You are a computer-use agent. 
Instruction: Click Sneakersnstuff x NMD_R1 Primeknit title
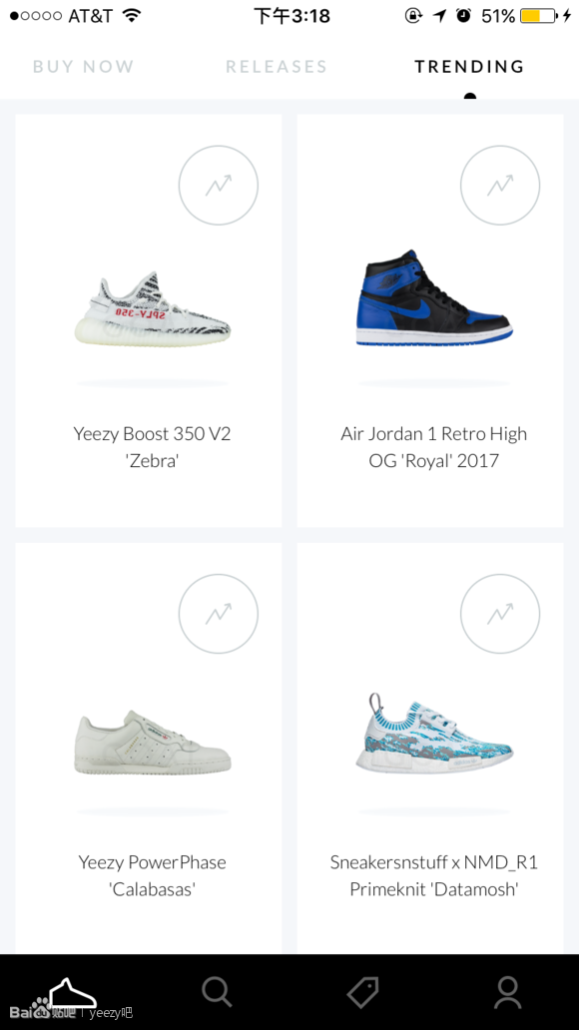pyautogui.click(x=434, y=875)
